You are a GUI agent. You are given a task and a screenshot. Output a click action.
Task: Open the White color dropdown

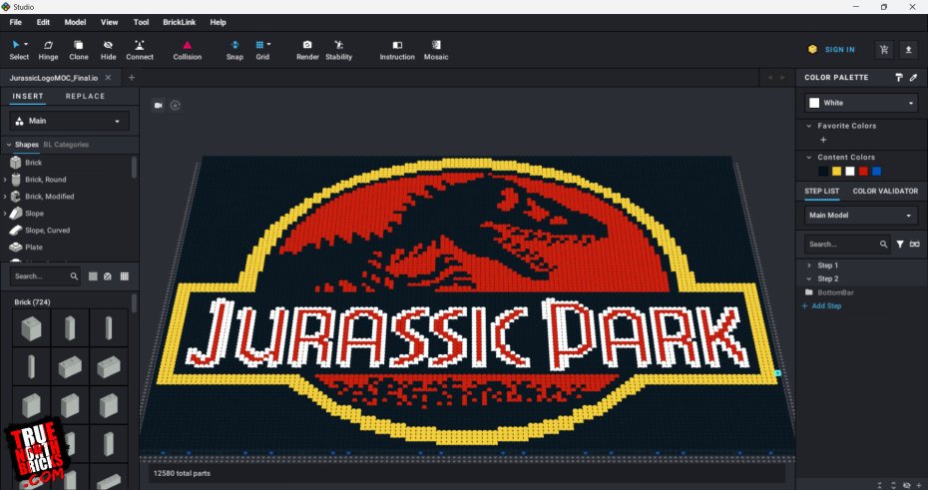point(861,103)
